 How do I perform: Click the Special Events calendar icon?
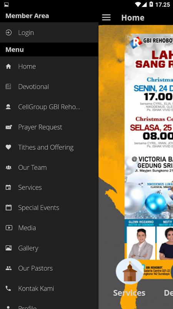coord(8,207)
